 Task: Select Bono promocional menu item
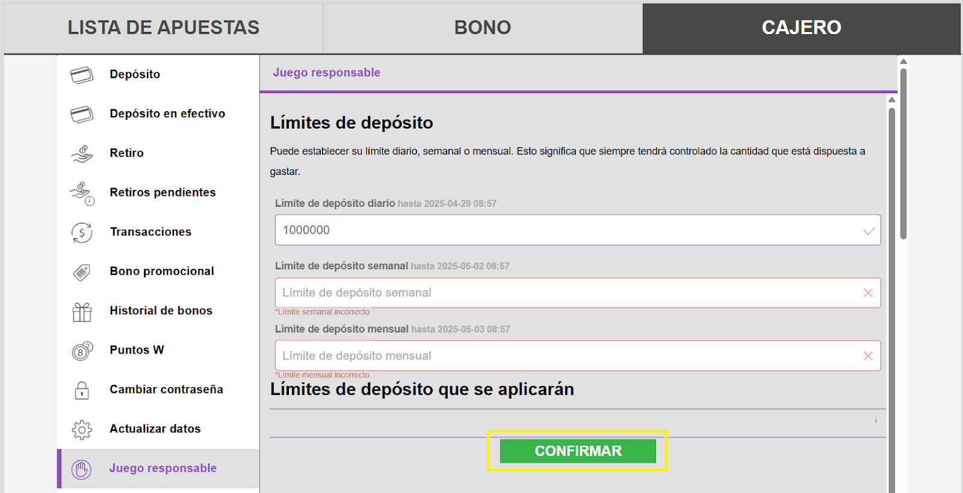[158, 271]
